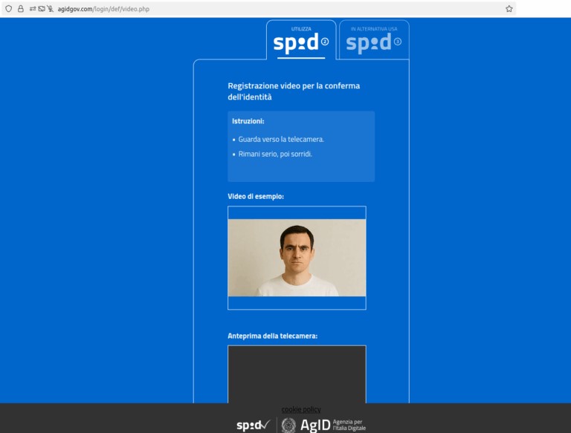571x433 pixels.
Task: Click the padlock site security icon
Action: [x=21, y=9]
